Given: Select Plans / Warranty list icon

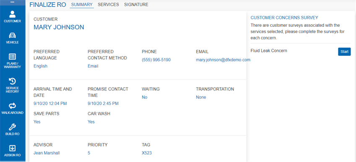Looking at the screenshot, I should 13,57.
